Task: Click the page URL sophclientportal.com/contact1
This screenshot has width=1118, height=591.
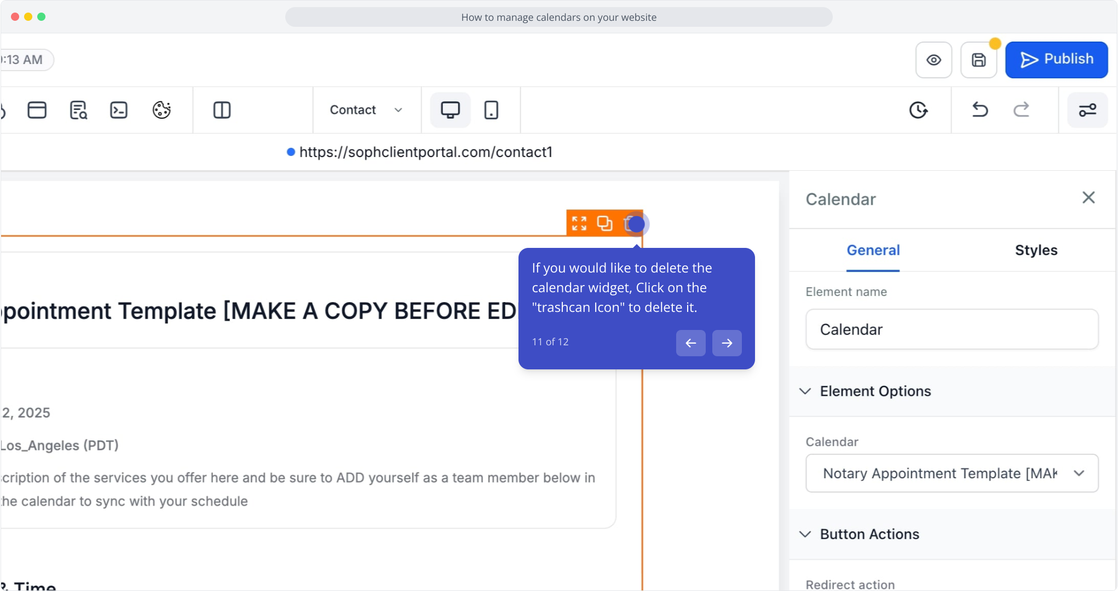Action: pos(425,152)
